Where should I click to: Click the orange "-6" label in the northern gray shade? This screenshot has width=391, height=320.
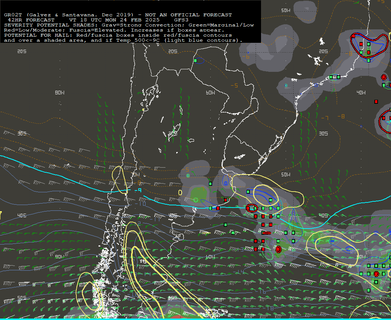(245, 57)
